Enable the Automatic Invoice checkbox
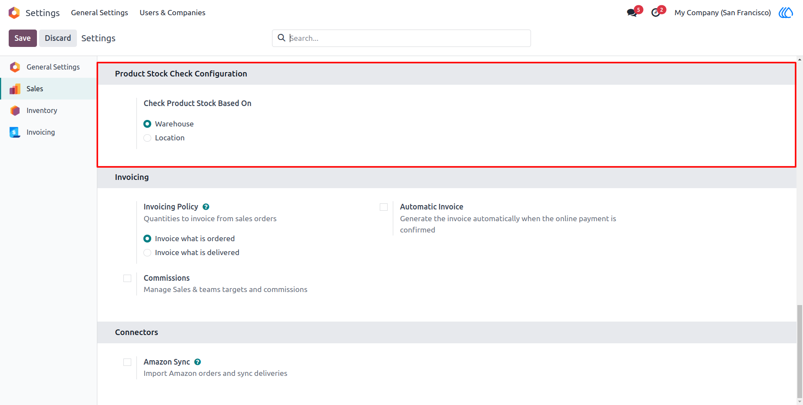803x405 pixels. coord(384,207)
